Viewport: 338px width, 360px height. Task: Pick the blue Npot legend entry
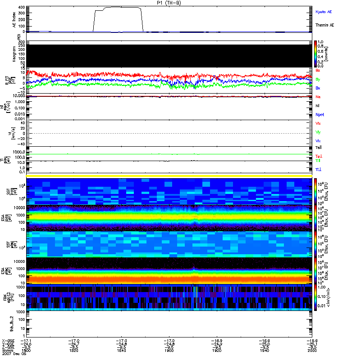pos(320,115)
